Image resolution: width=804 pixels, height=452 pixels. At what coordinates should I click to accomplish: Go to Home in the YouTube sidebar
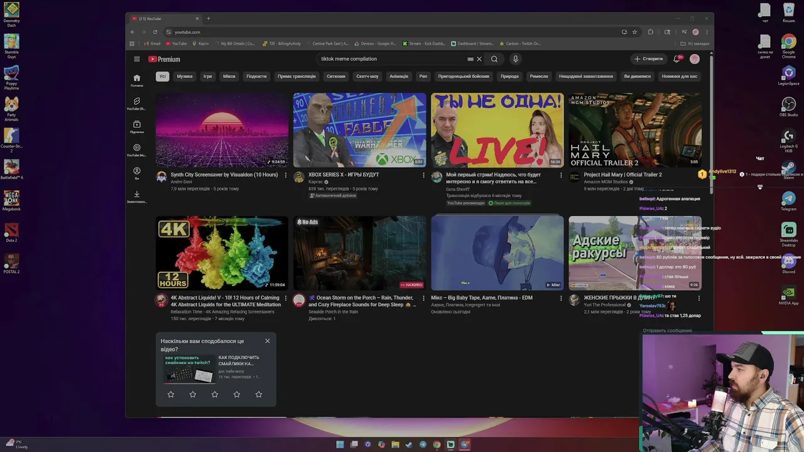pyautogui.click(x=136, y=80)
